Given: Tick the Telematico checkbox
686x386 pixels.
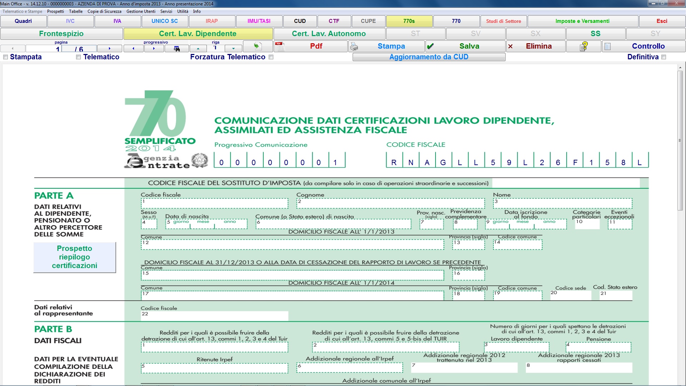Looking at the screenshot, I should (78, 57).
